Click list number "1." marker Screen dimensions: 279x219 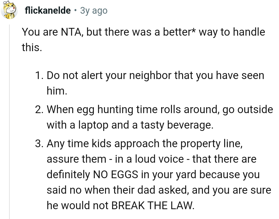tap(40, 76)
